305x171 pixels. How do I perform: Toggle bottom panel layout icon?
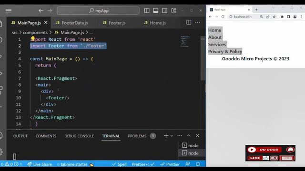click(x=156, y=10)
